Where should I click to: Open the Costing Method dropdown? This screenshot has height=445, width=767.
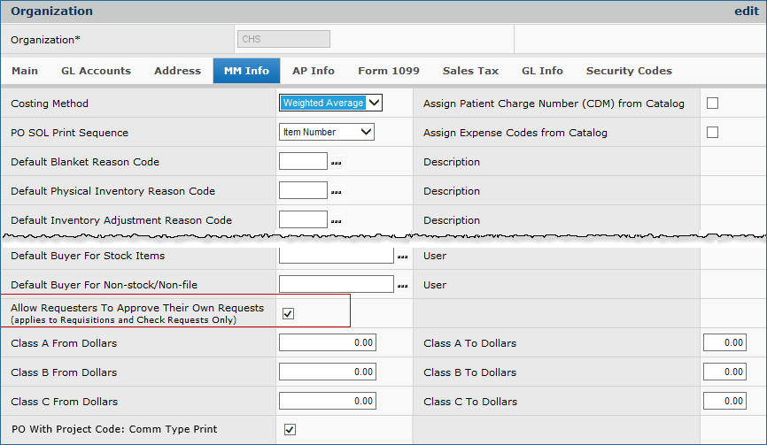pyautogui.click(x=330, y=103)
